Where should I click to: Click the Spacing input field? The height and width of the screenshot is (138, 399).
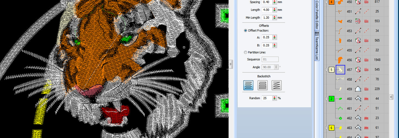point(267,2)
